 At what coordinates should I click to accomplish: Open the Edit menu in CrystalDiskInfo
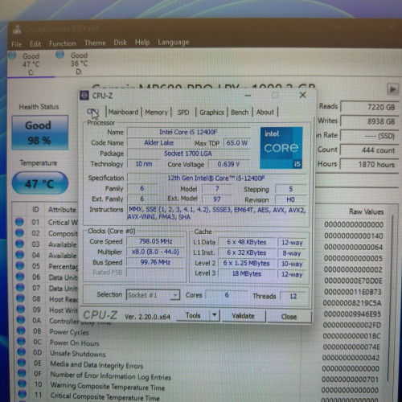coord(35,44)
